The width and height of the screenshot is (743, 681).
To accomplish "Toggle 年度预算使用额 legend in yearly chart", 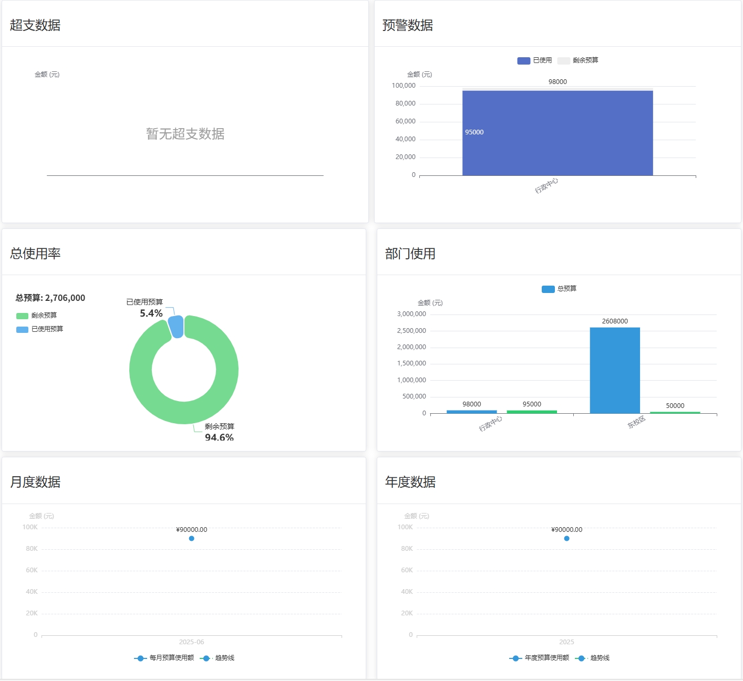I will click(x=540, y=658).
